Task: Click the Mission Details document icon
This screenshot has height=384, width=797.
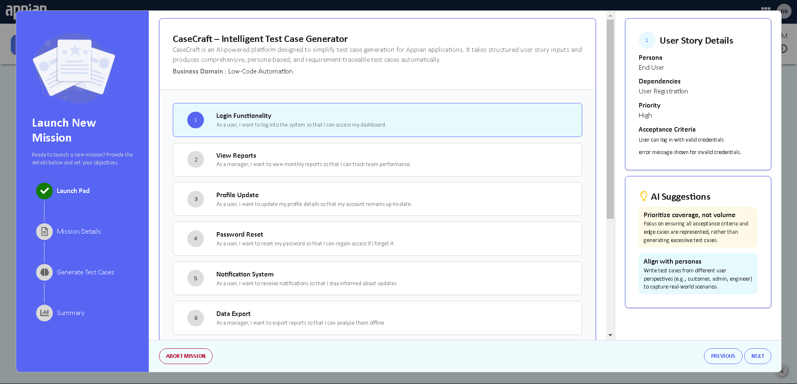Action: pyautogui.click(x=44, y=232)
